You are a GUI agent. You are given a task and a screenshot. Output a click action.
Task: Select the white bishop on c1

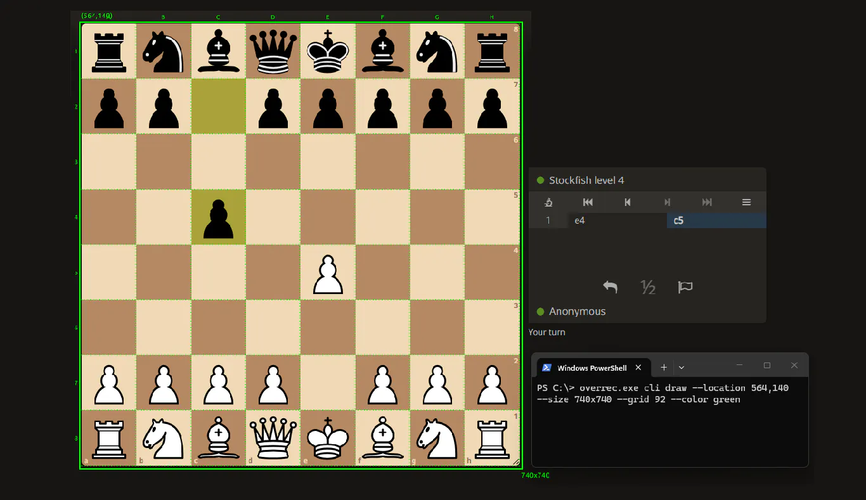[218, 439]
